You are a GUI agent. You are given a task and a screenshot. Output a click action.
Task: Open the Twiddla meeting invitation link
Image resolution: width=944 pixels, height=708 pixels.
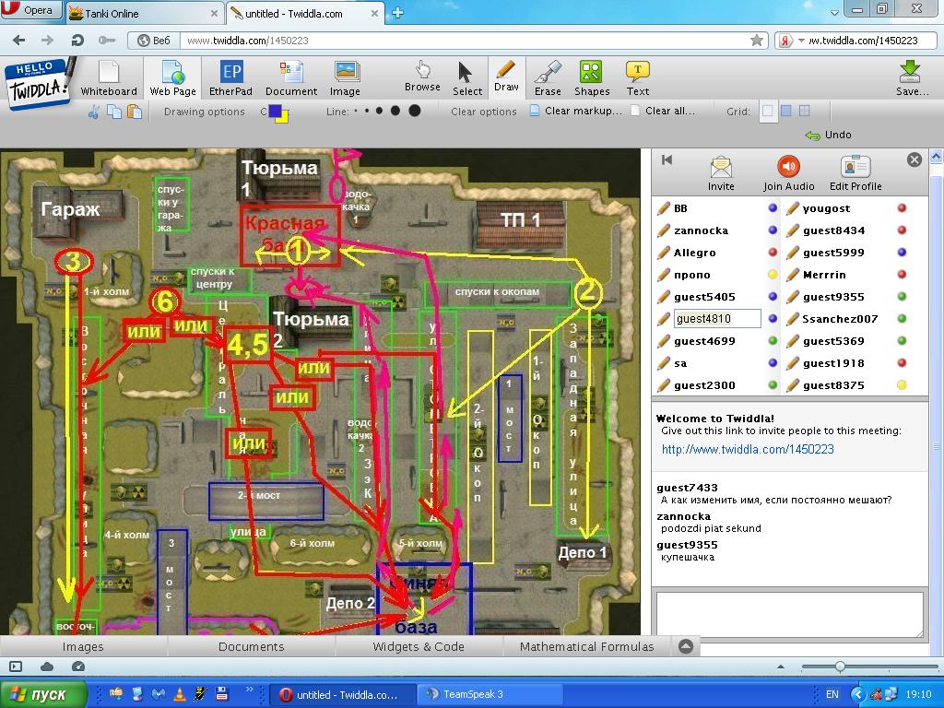click(x=748, y=449)
